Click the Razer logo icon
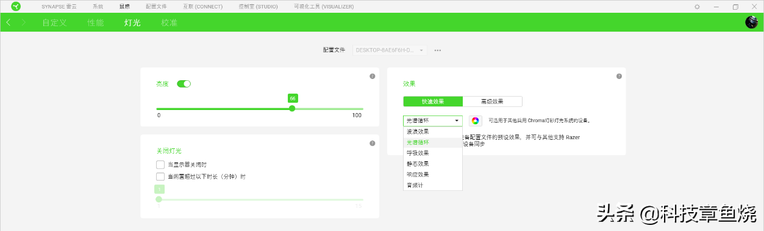 click(x=15, y=7)
